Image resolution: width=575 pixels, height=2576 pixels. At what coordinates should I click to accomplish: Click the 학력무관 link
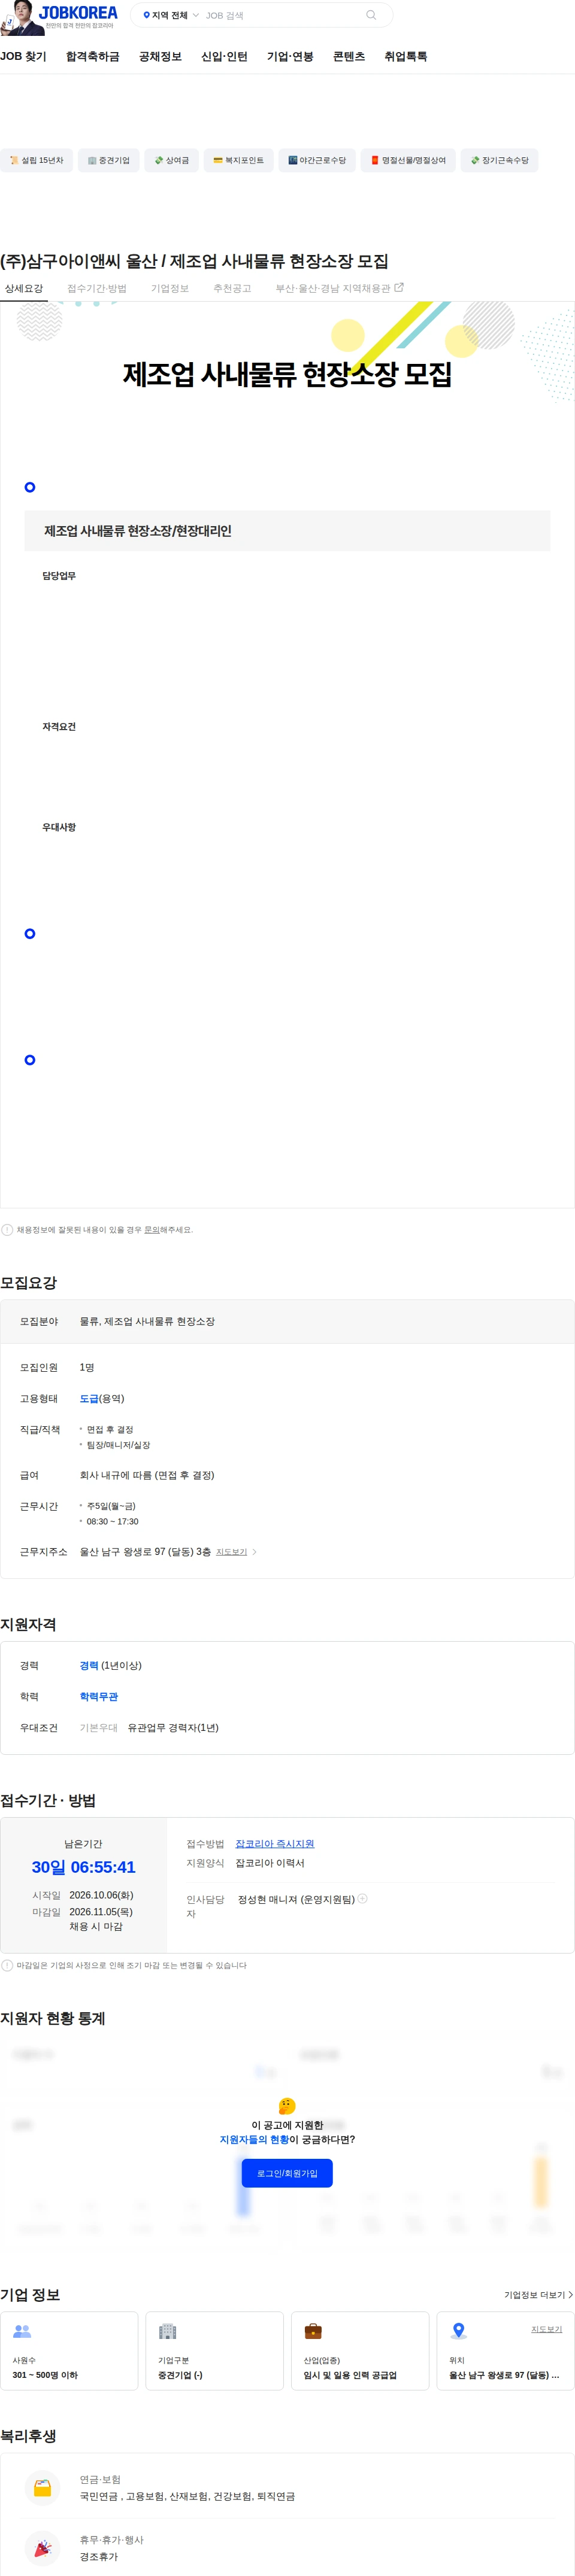pos(99,1696)
